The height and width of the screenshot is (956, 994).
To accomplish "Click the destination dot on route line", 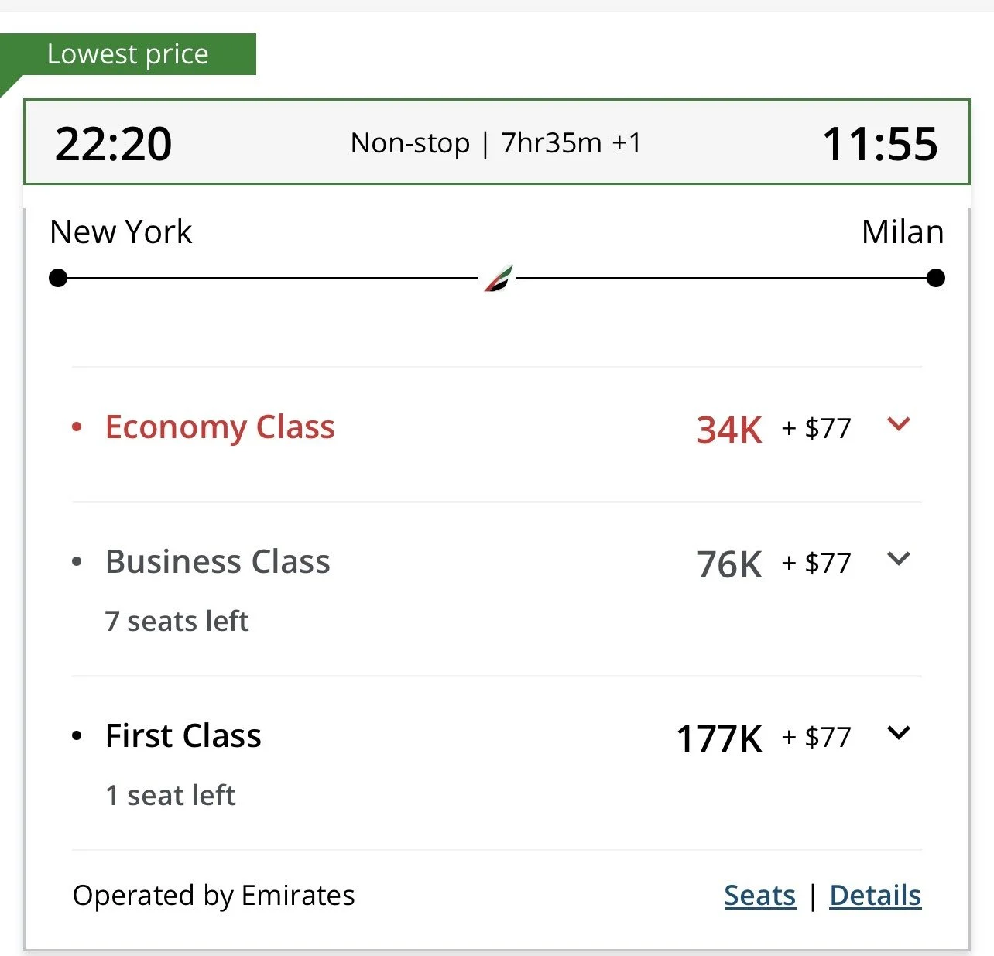I will pyautogui.click(x=935, y=278).
